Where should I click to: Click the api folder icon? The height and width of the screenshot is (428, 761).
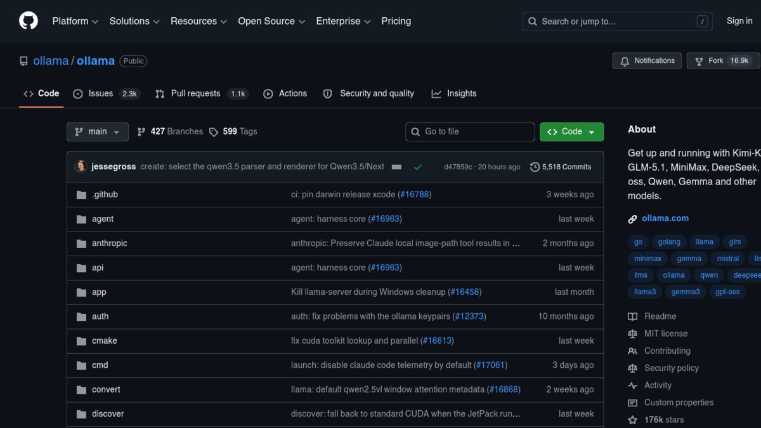[x=81, y=268]
